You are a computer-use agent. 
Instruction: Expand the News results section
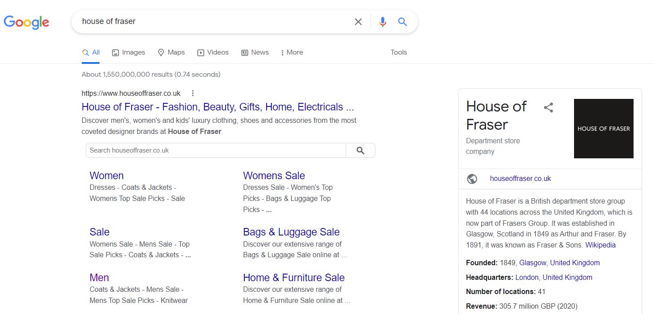255,52
